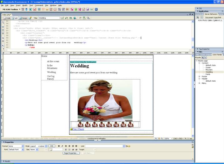Collapse the Properties panel
The height and width of the screenshot is (164, 224).
tap(4, 142)
